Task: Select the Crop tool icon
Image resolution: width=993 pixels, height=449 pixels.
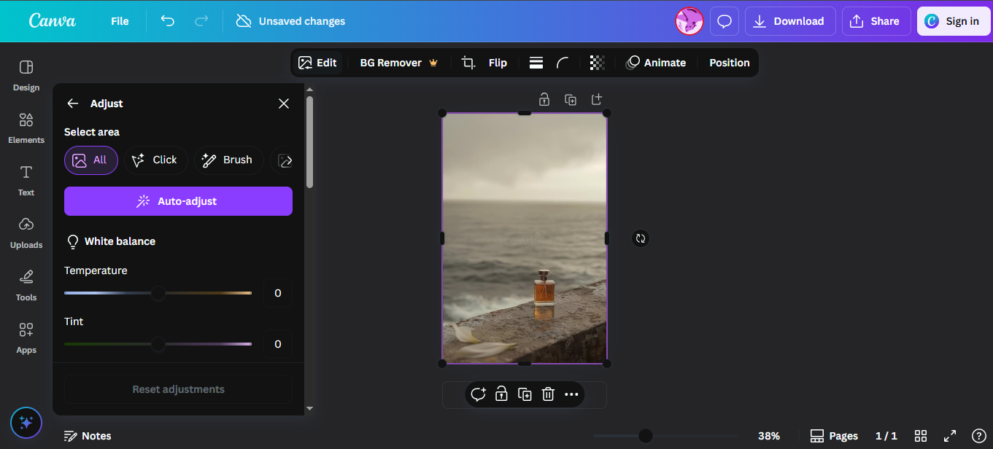Action: [x=468, y=63]
